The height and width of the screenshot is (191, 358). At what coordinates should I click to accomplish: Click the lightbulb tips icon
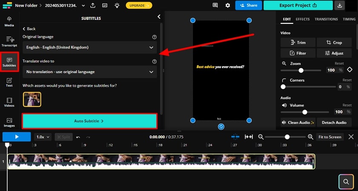tap(117, 5)
